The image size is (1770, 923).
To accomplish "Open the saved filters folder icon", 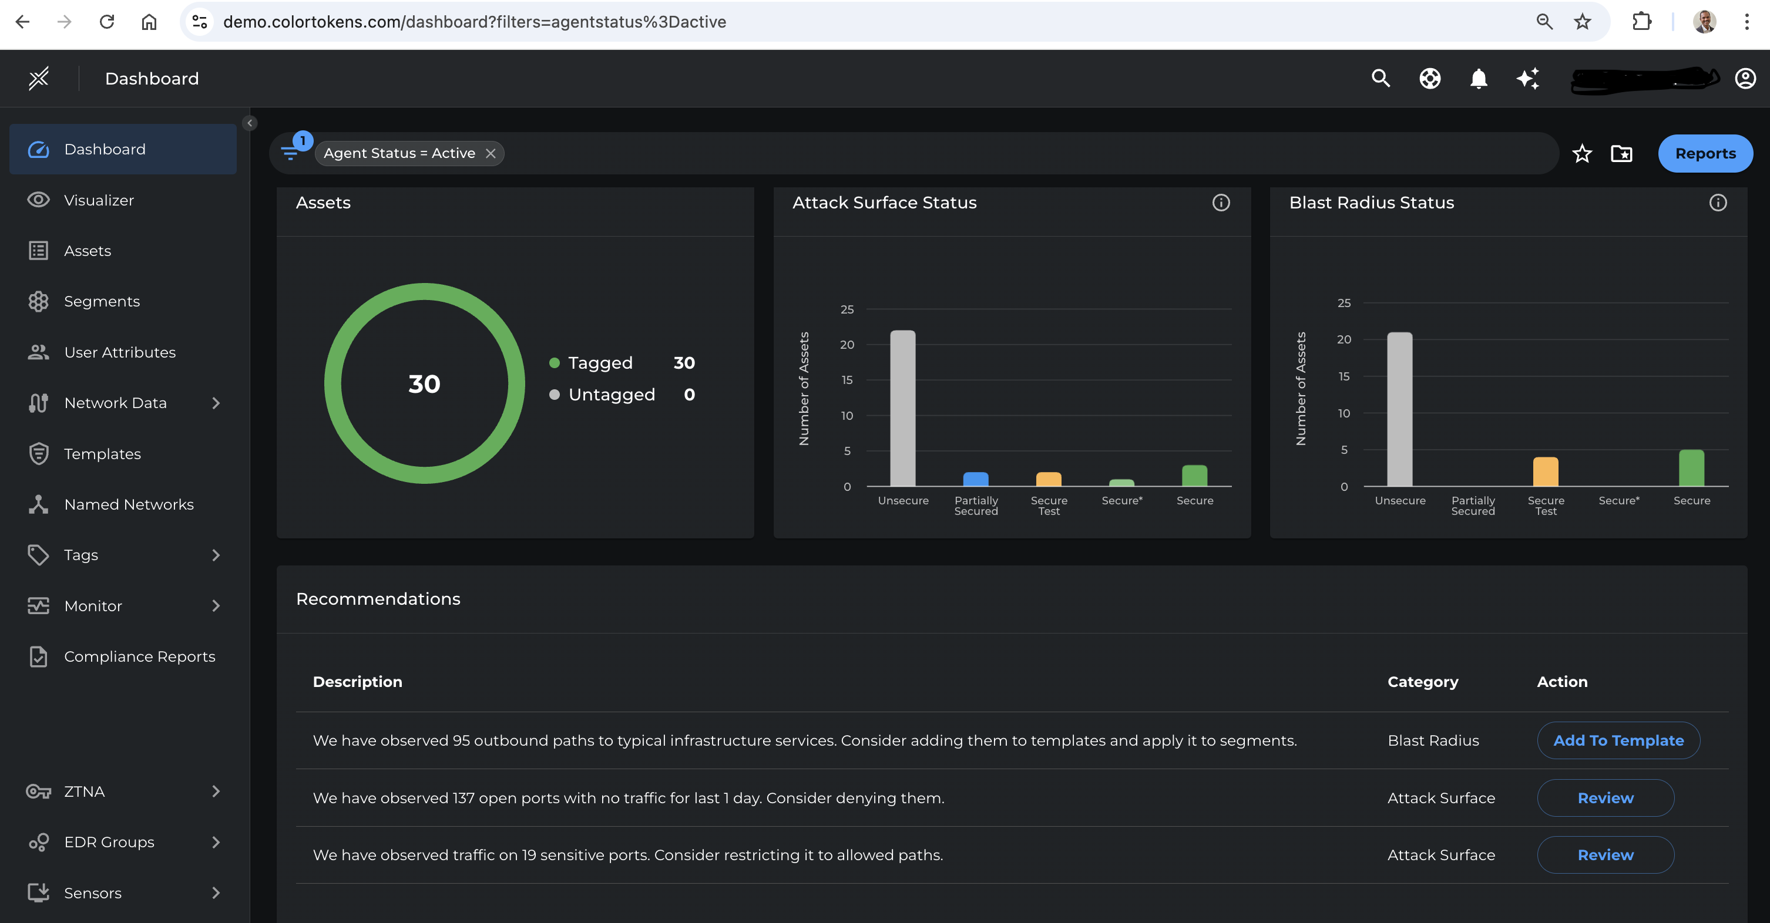I will click(x=1621, y=154).
